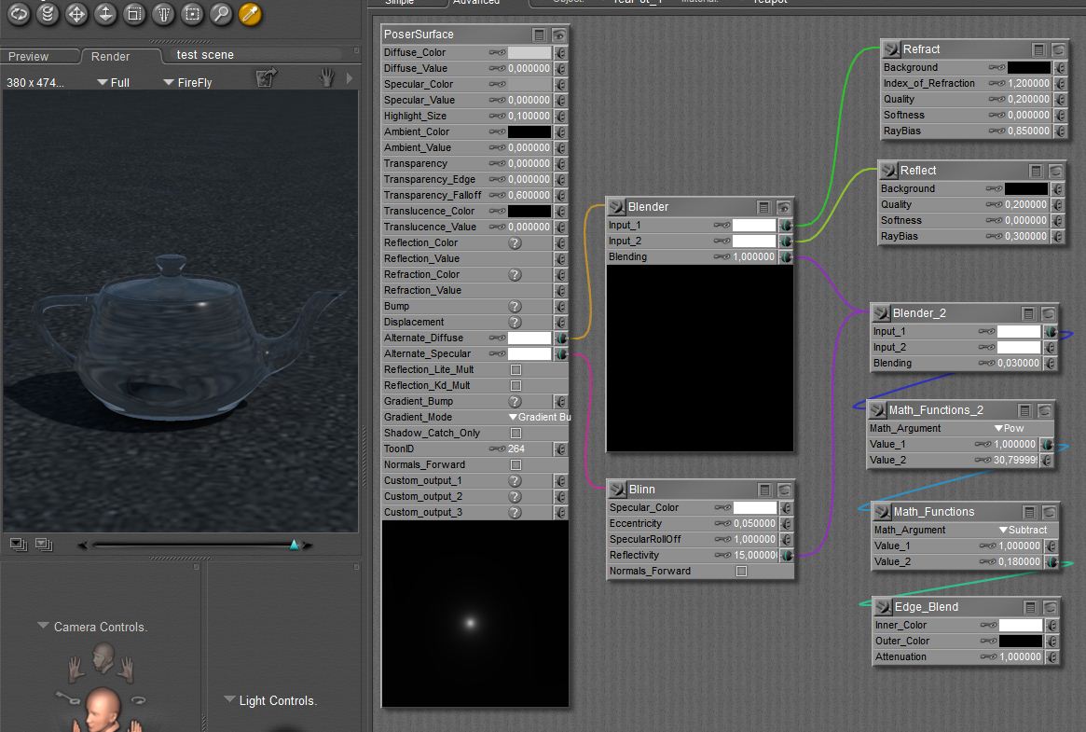
Task: Choose the rotate tool in the toolbar
Action: (x=19, y=13)
